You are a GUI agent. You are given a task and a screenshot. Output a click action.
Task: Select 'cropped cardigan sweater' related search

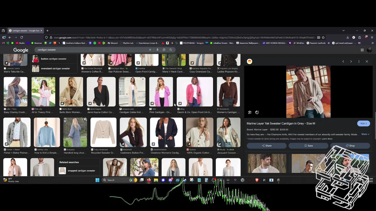pos(78,171)
